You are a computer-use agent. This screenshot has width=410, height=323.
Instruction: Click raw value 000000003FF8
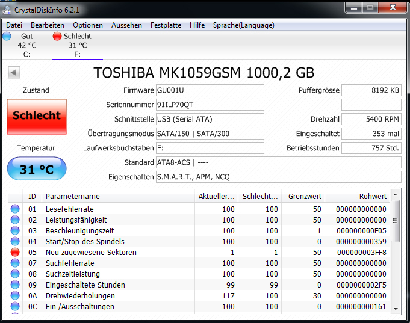point(362,253)
